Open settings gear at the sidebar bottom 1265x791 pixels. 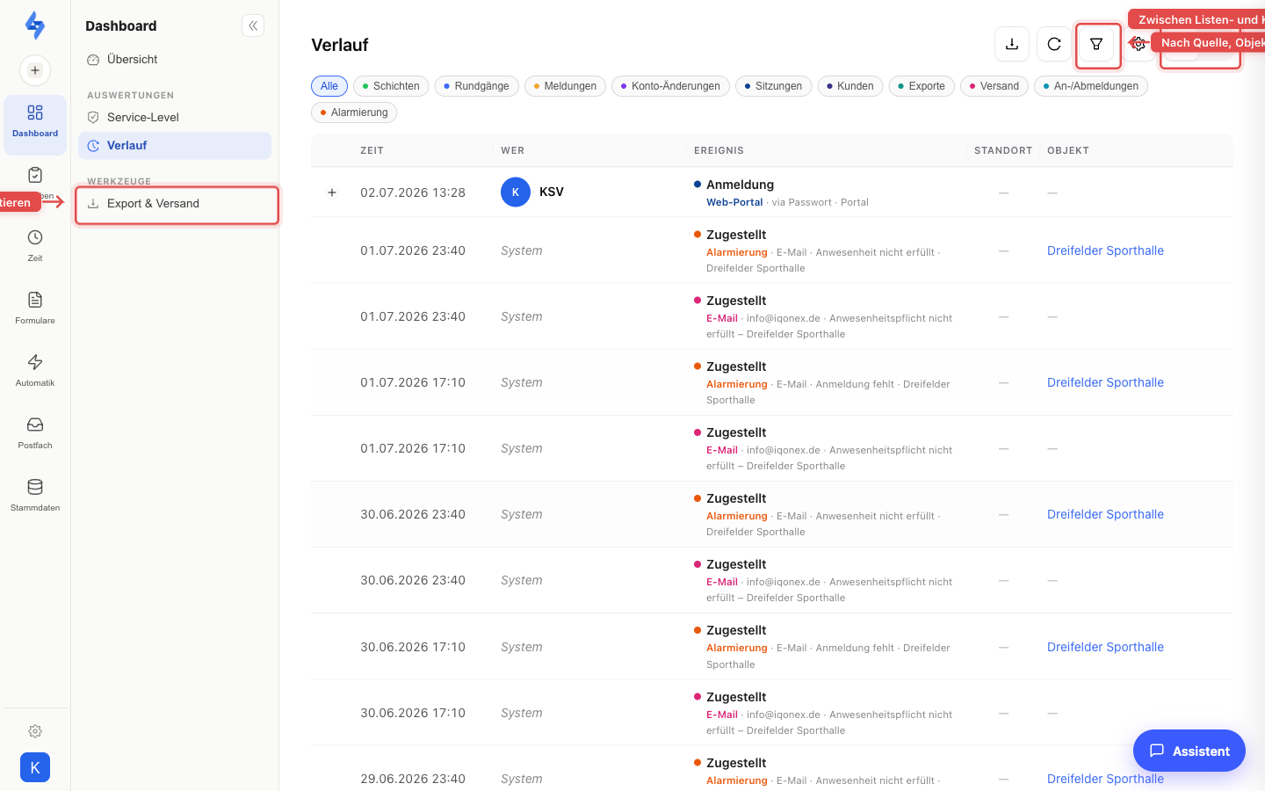tap(35, 731)
